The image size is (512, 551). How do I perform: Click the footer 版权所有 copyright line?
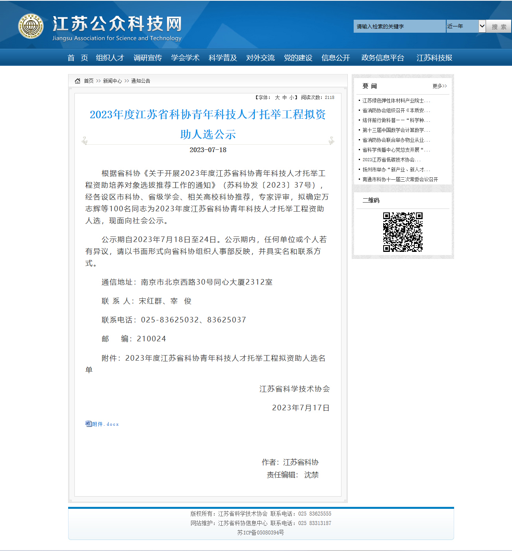(261, 514)
